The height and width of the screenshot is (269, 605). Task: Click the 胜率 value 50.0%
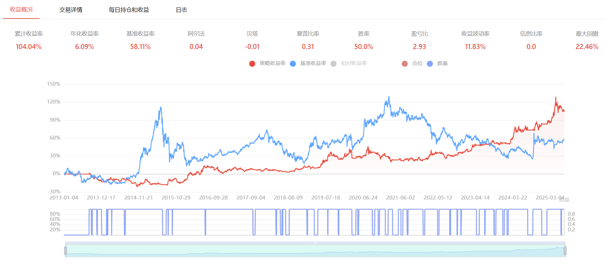[364, 47]
